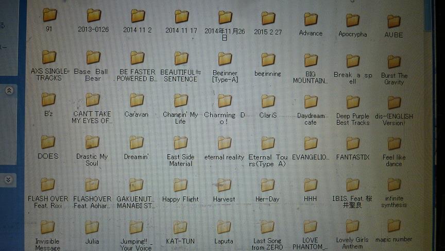Select the AXS SINGLE TRACKS folder
Screen dimensions: 445x251
click(x=49, y=57)
